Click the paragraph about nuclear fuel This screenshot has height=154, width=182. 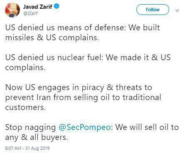[x=88, y=63]
